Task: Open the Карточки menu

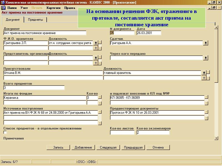Action: pos(53,8)
